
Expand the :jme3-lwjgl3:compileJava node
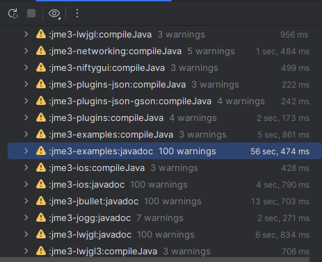(26, 252)
